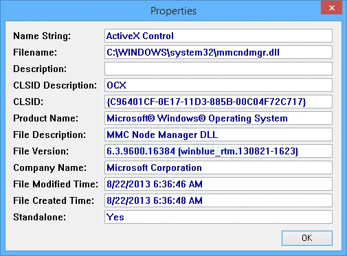Viewport: 347px width, 256px height.
Task: Click the 'Filename:' label
Action: click(35, 52)
